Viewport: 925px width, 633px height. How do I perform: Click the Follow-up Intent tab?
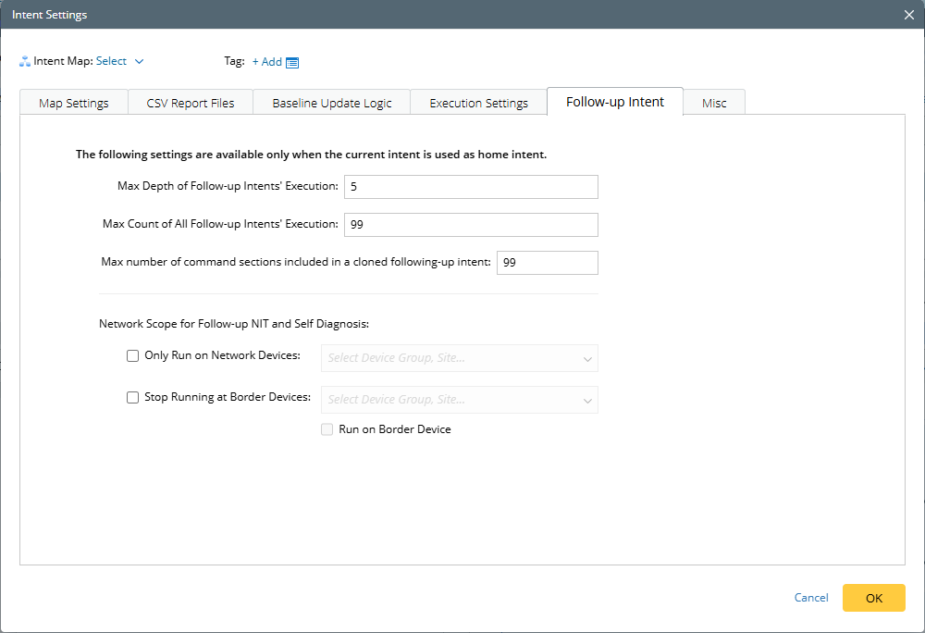pyautogui.click(x=615, y=102)
